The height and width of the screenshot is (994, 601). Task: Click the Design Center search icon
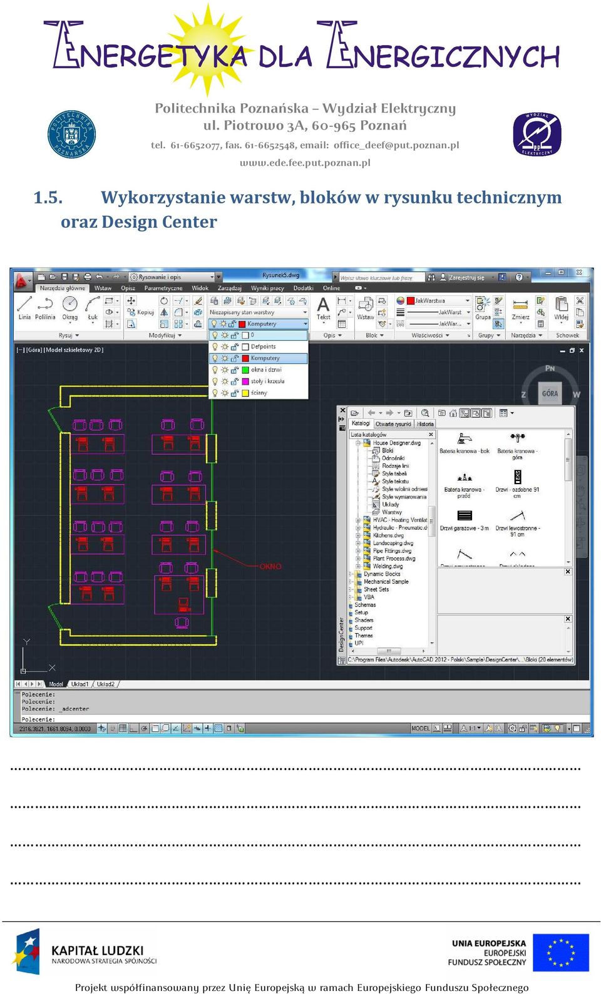[x=425, y=413]
